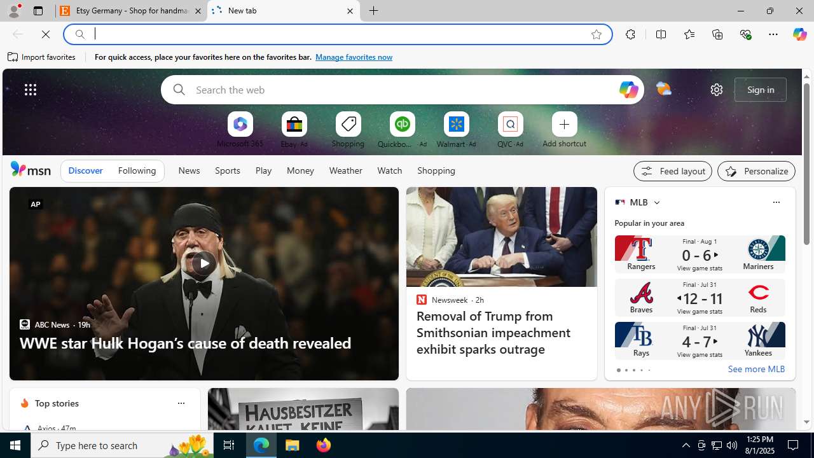Open a new browser tab
This screenshot has height=458, width=814.
pyautogui.click(x=373, y=11)
